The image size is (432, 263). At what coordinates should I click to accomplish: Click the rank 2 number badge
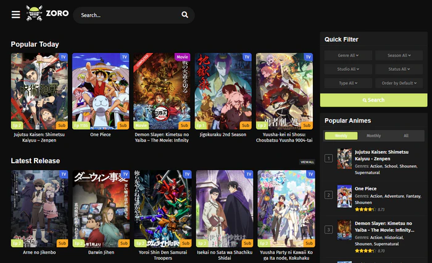click(x=329, y=195)
